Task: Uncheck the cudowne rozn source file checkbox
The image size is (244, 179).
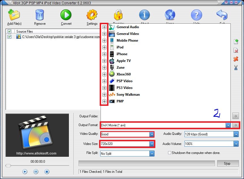Action: pyautogui.click(x=10, y=37)
